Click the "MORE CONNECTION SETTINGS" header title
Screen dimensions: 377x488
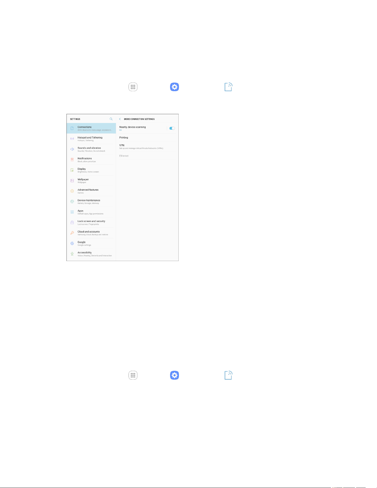coord(139,119)
